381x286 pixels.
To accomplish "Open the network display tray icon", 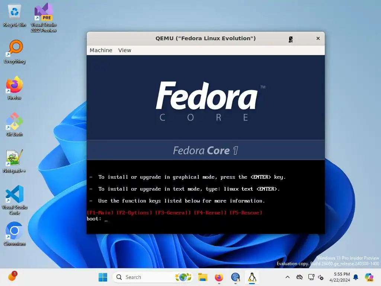I will click(x=311, y=277).
